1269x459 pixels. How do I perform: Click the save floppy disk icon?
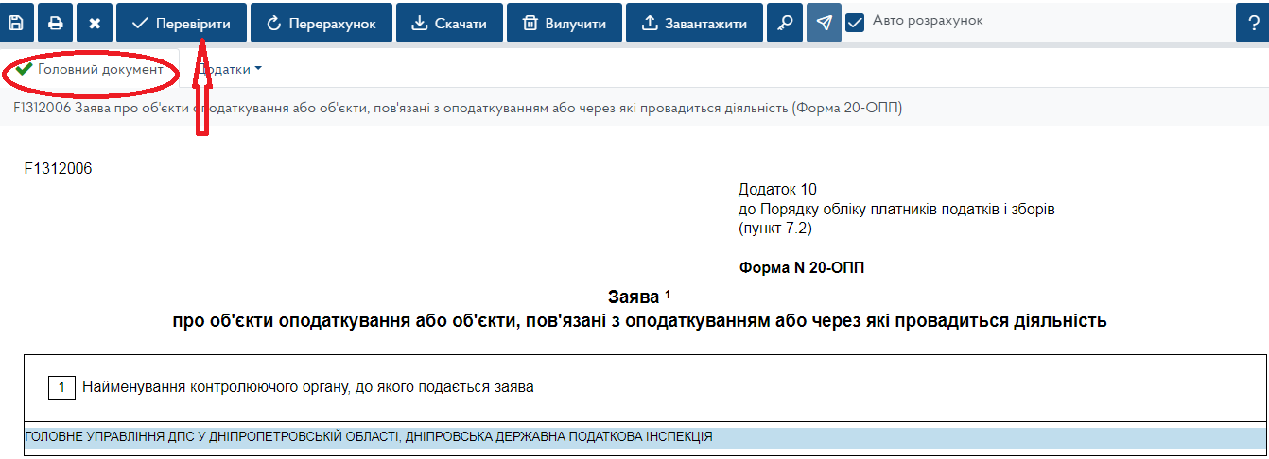tap(16, 24)
